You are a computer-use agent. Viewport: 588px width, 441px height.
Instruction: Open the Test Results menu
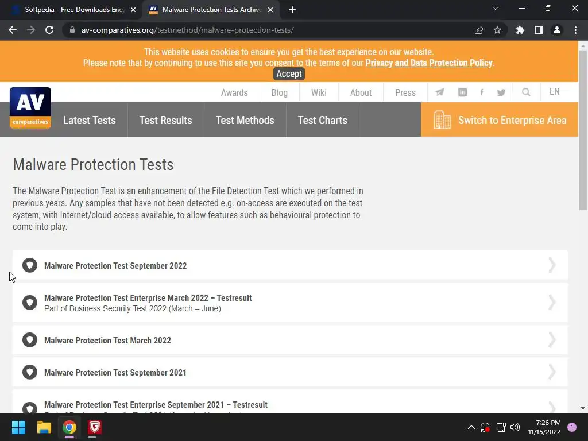[x=166, y=120]
